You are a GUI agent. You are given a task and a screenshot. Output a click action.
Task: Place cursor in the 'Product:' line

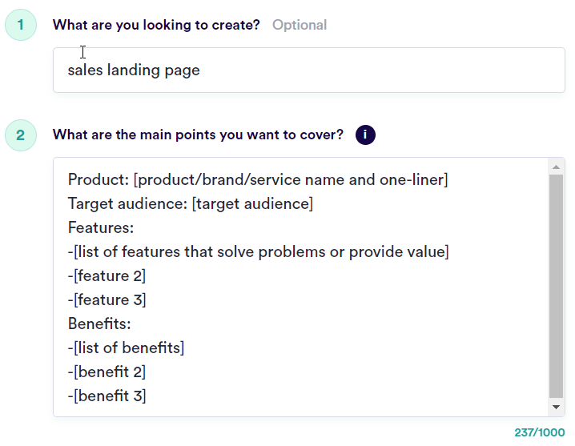point(258,179)
